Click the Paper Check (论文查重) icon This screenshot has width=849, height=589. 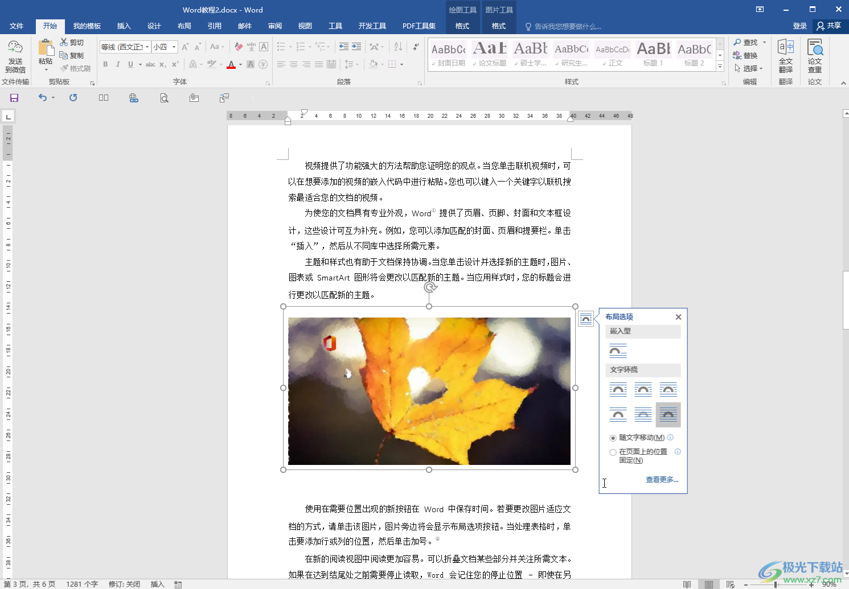[815, 47]
